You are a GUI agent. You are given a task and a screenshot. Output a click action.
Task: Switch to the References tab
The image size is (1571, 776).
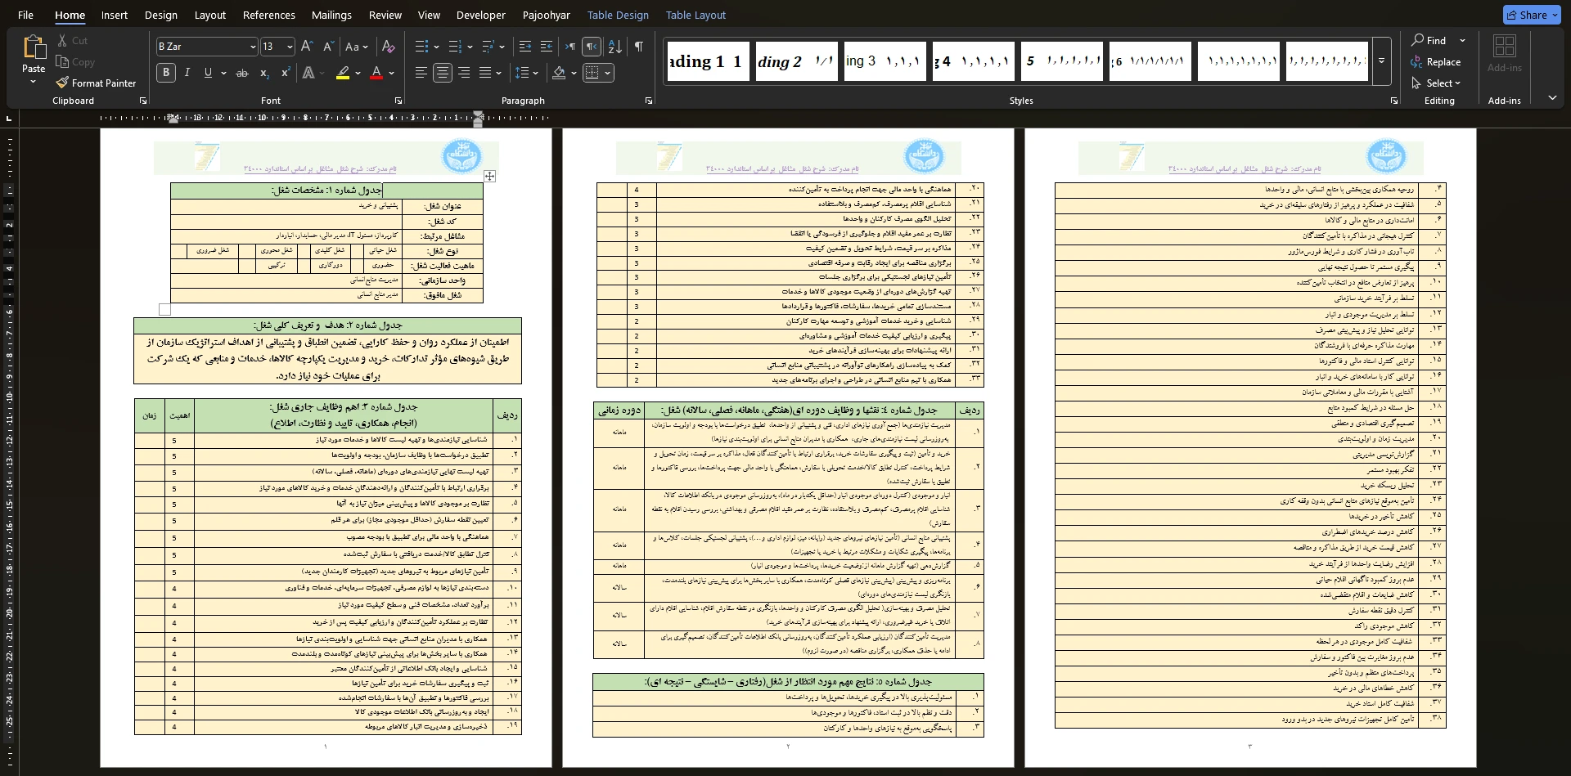[x=268, y=15]
